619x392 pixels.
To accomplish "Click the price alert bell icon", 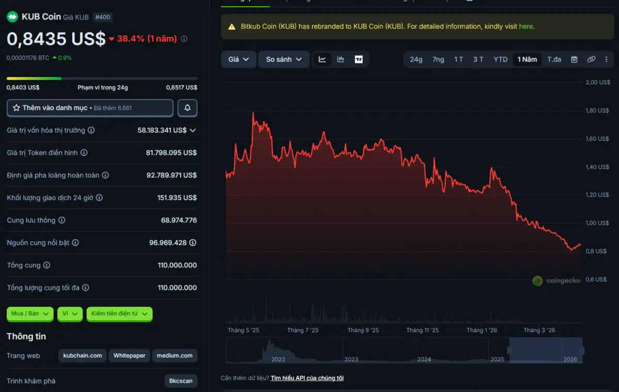I will click(187, 108).
